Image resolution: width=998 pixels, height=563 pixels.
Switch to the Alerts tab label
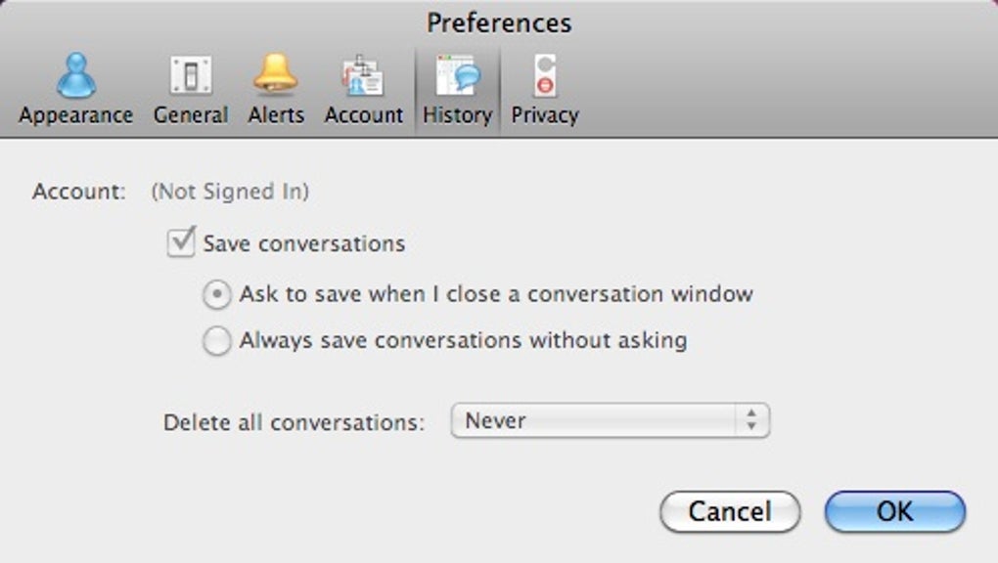pyautogui.click(x=275, y=115)
